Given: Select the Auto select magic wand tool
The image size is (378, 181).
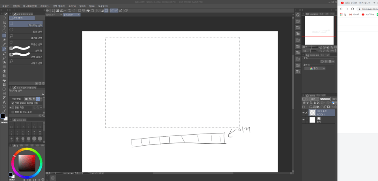Looking at the screenshot, I should pyautogui.click(x=4, y=40).
